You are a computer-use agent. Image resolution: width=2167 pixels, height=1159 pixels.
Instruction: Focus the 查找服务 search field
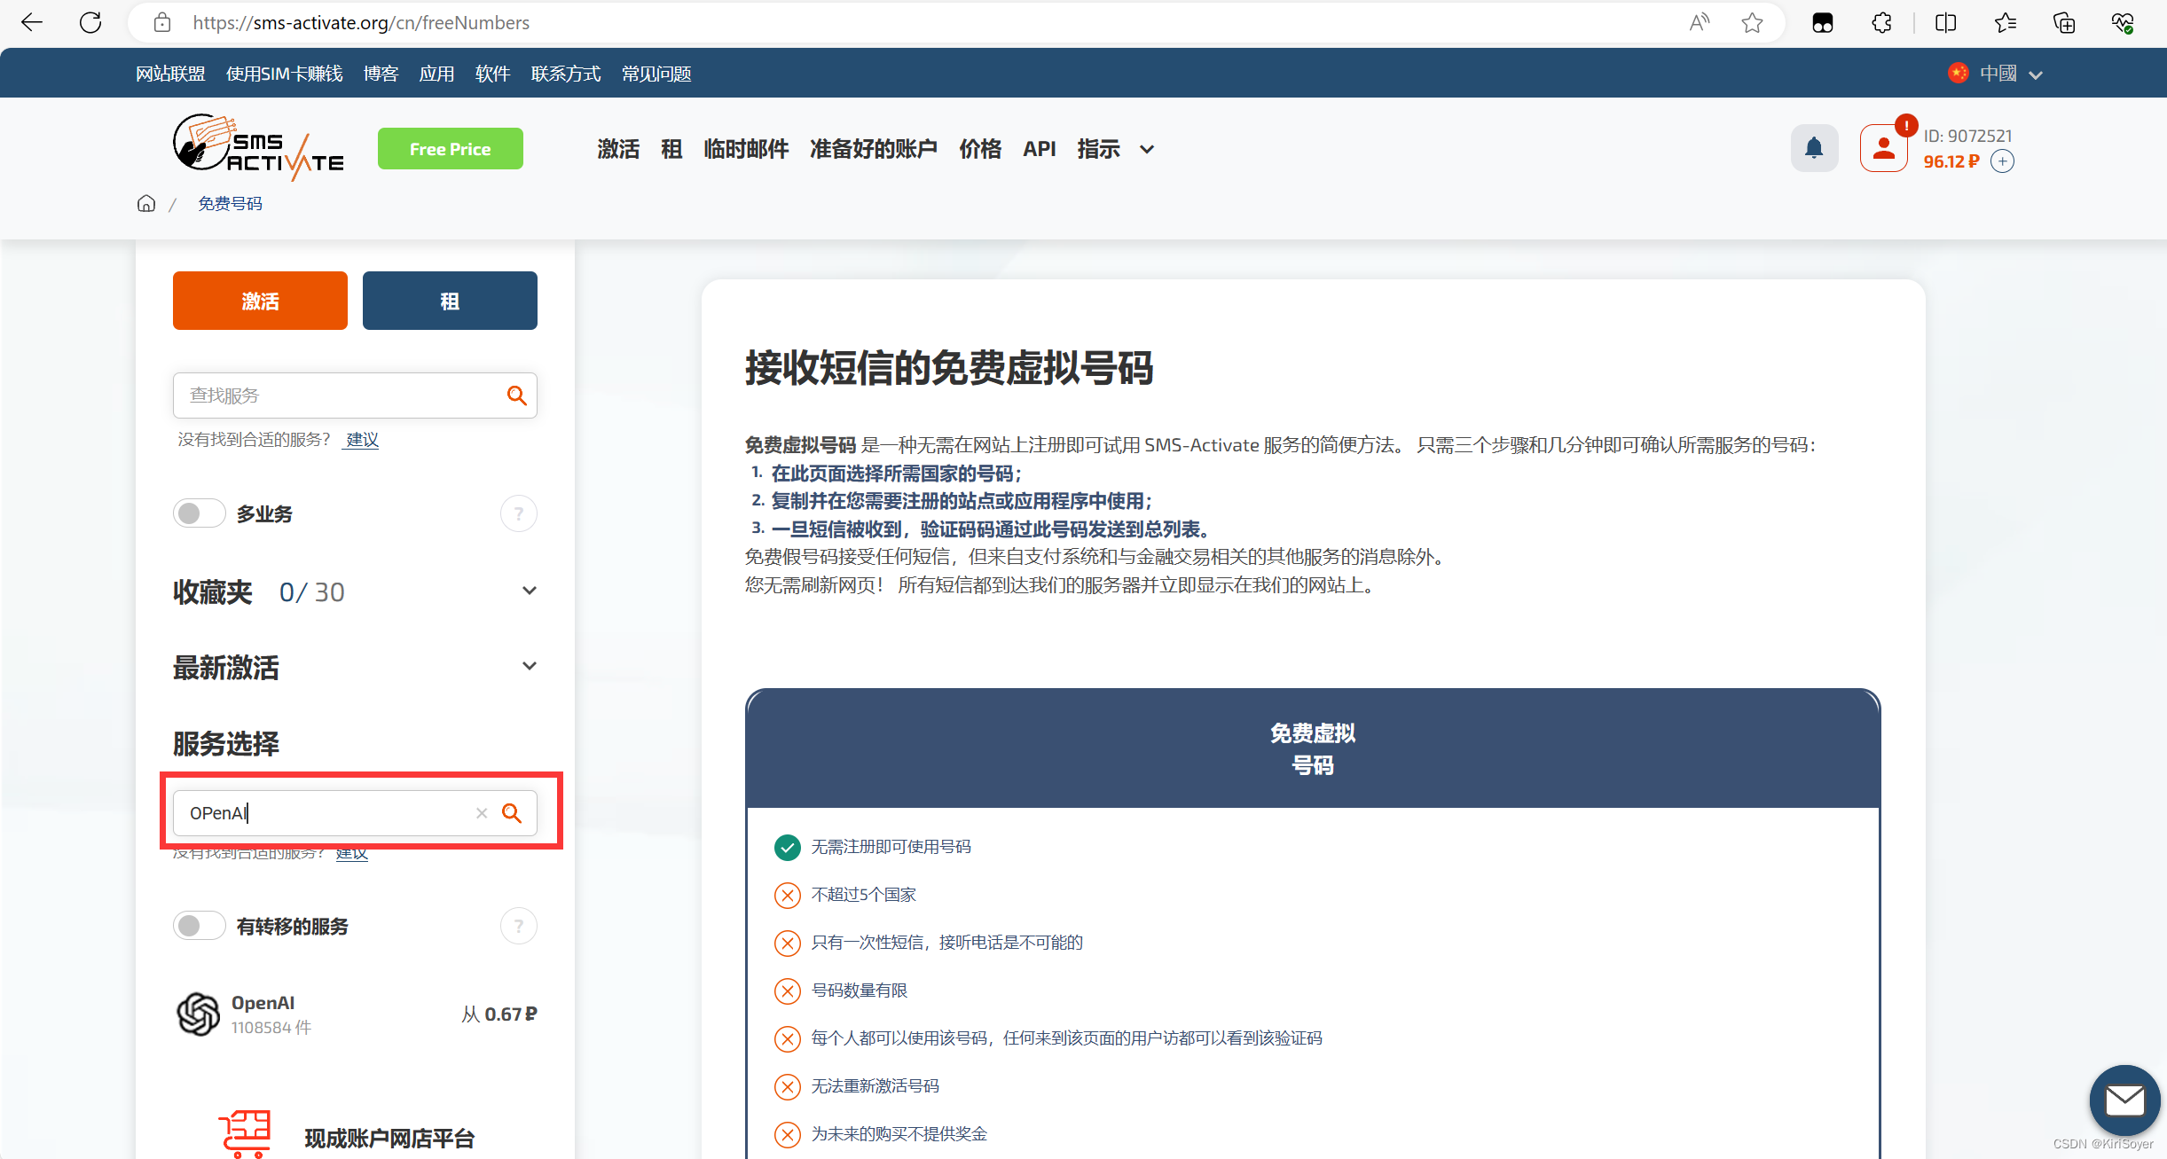[x=355, y=395]
